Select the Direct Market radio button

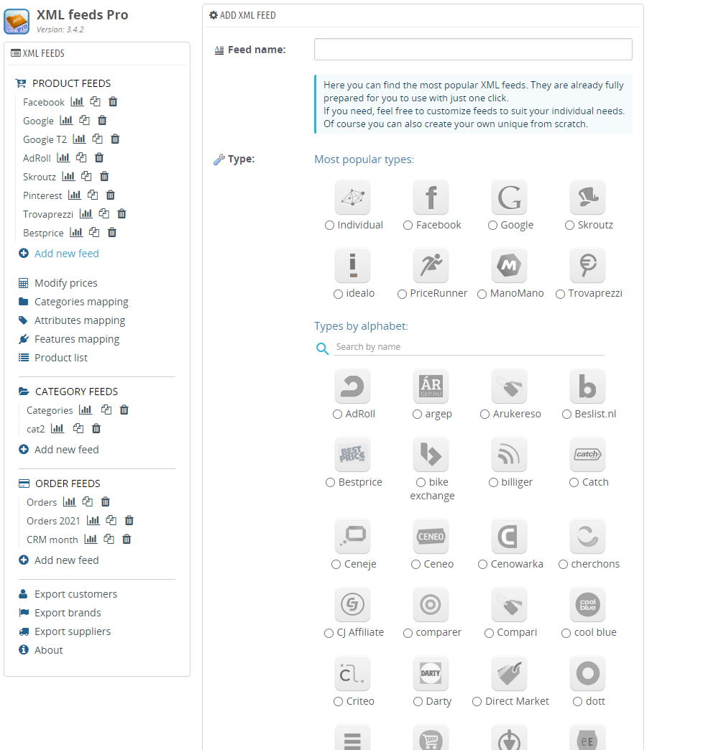(x=477, y=702)
